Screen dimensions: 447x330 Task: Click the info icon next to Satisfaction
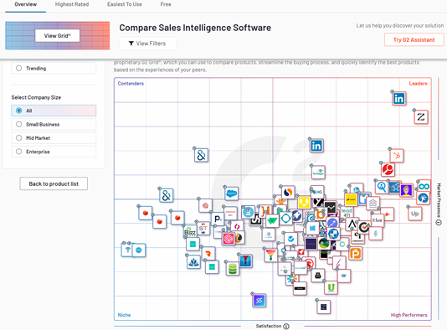pos(286,327)
